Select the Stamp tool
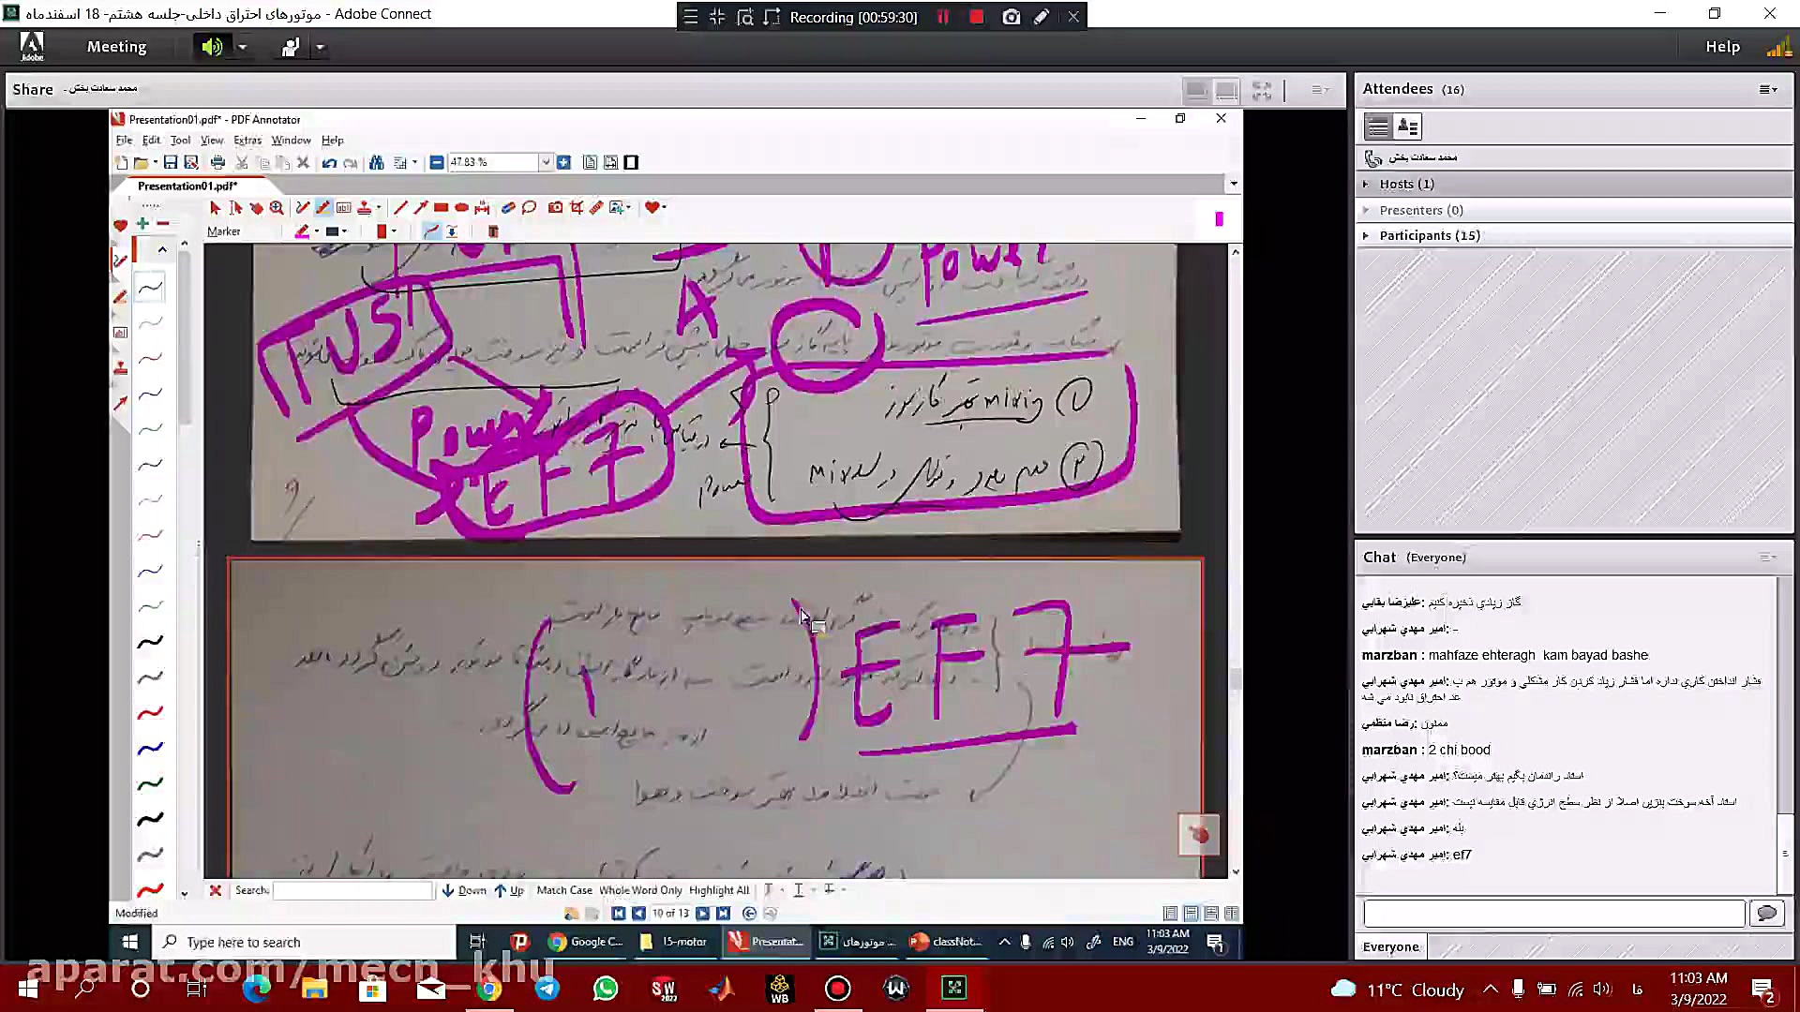 [364, 208]
